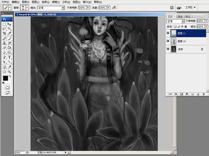This screenshot has width=209, height=156.
Task: Select the Type tool
Action: (9, 57)
